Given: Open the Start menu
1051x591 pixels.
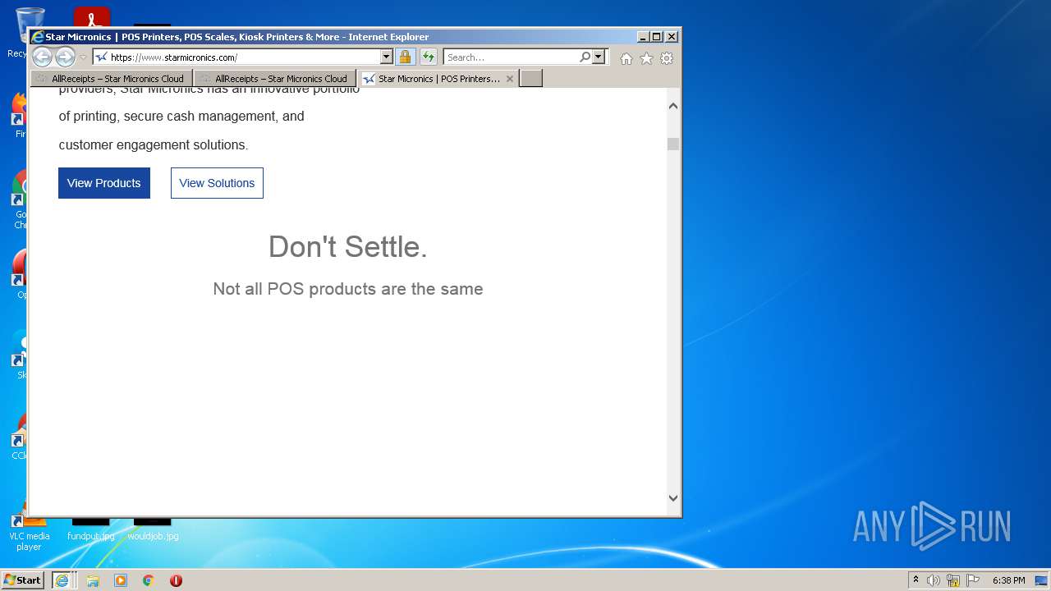Looking at the screenshot, I should pyautogui.click(x=23, y=580).
